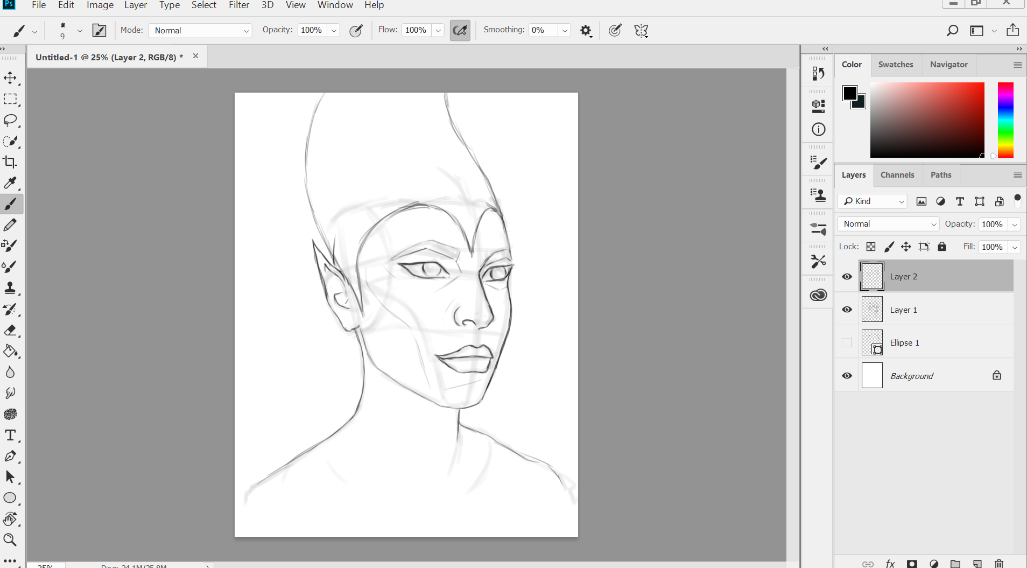1027x568 pixels.
Task: Delete layer with trash icon
Action: click(x=999, y=564)
